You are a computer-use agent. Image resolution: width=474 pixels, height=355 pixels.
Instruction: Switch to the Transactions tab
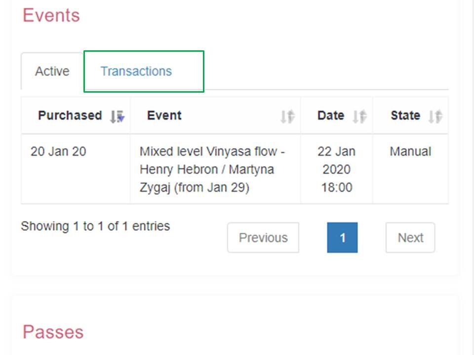click(x=137, y=71)
